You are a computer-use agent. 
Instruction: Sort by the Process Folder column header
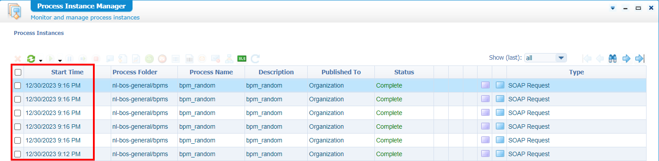144,72
